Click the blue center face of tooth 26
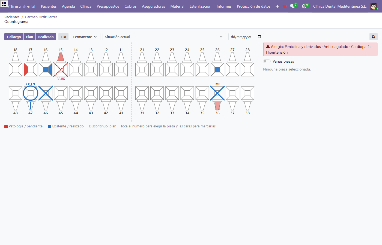Screen dimensions: 382x245 pyautogui.click(x=217, y=70)
